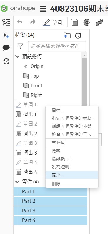The image size is (108, 234).
Task: Open the insert configuration panel icon
Action: 6,35
